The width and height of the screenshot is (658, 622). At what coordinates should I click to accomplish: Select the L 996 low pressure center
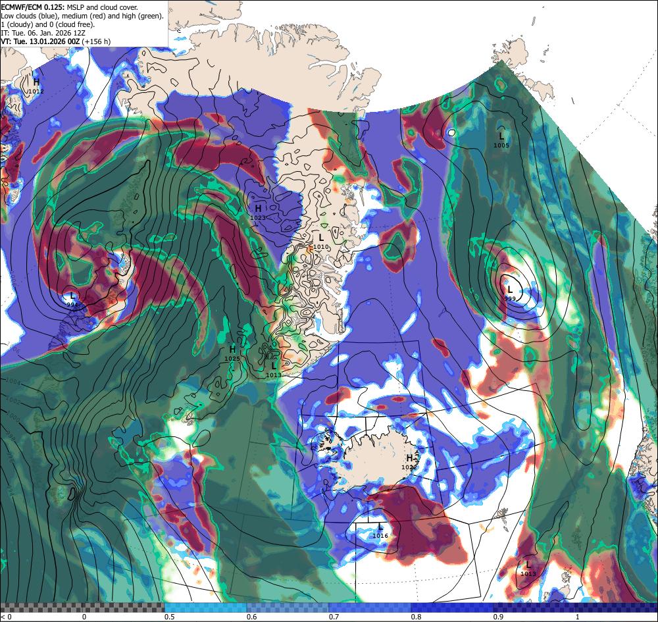(72, 299)
